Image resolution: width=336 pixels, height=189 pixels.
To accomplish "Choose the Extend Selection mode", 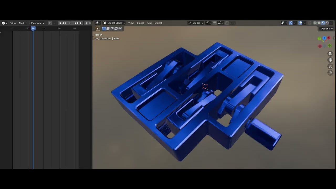I will click(x=108, y=29).
